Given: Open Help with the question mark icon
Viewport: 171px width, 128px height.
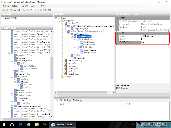Looking at the screenshot, I should 49,10.
